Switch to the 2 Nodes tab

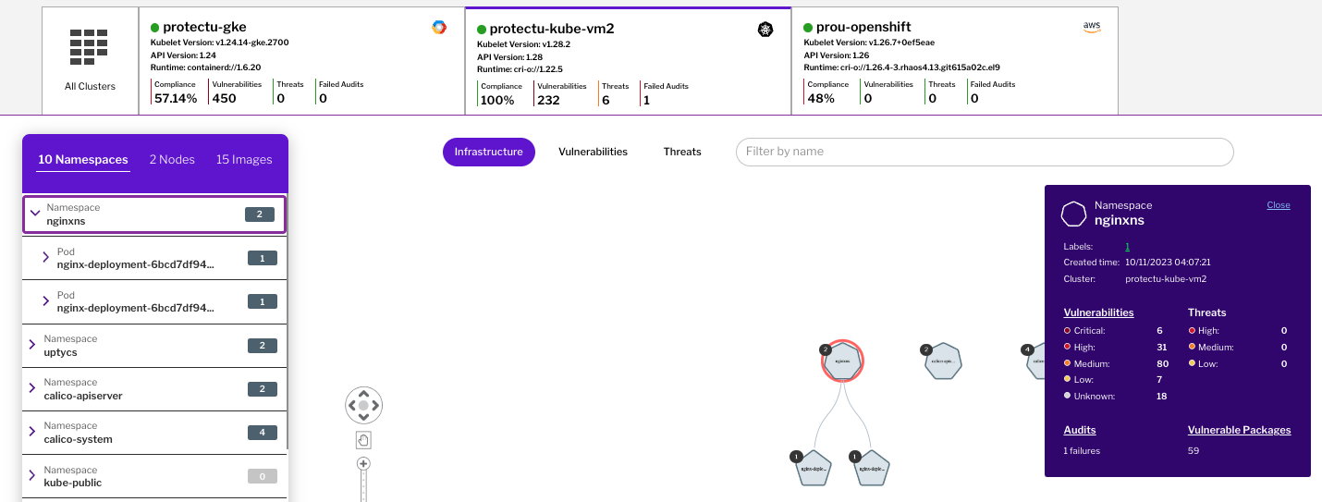point(172,160)
